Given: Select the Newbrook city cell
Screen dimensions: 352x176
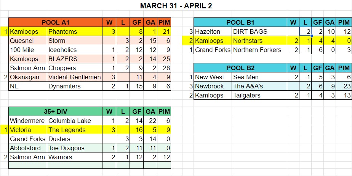Looking at the screenshot, I should [x=212, y=86].
